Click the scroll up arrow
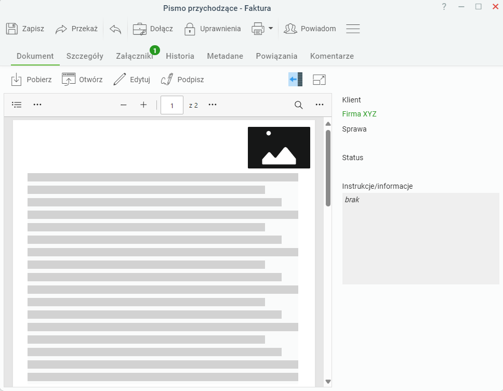The image size is (503, 391). tap(328, 124)
